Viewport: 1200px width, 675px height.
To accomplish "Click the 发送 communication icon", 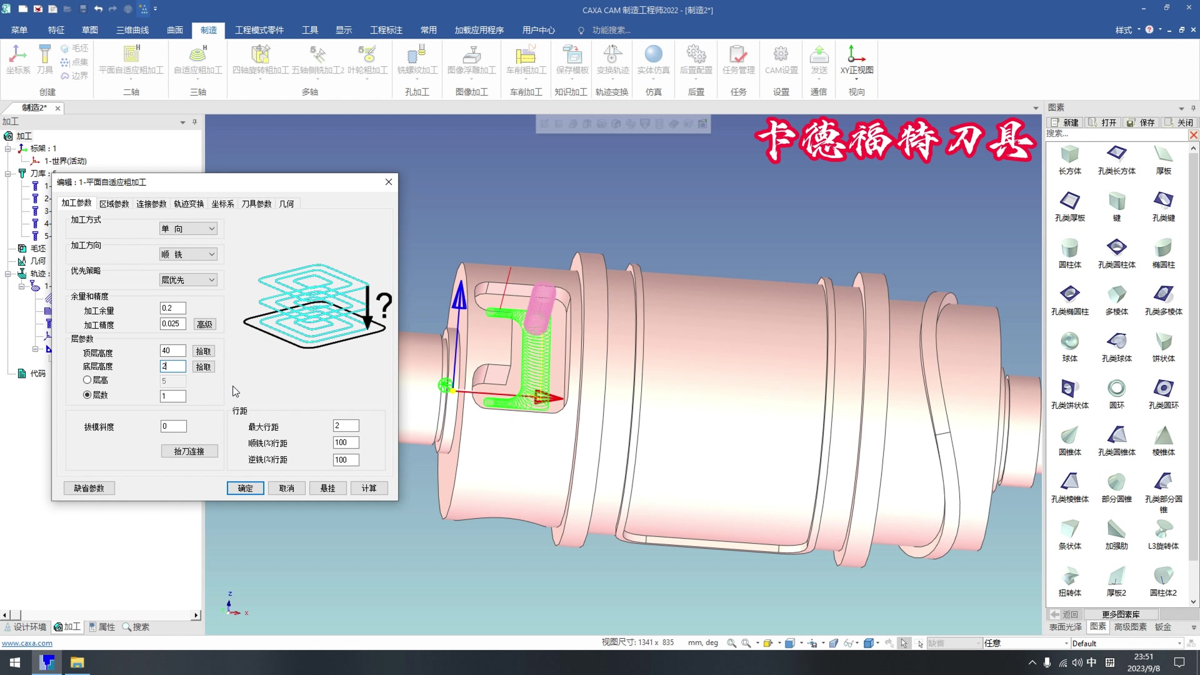I will [819, 60].
